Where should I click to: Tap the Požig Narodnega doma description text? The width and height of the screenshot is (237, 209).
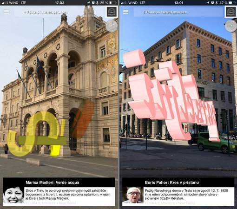tap(186, 194)
